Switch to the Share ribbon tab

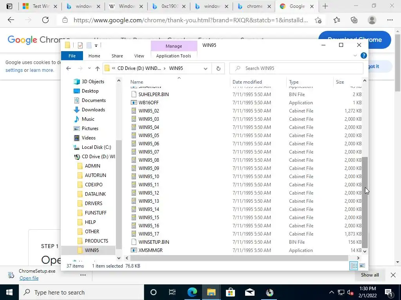point(117,56)
